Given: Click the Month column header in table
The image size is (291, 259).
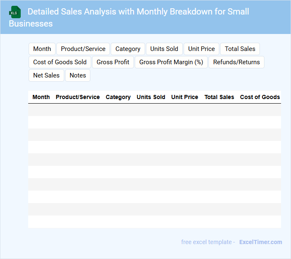Looking at the screenshot, I should click(41, 97).
